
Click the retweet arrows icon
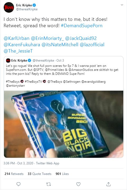[49, 184]
